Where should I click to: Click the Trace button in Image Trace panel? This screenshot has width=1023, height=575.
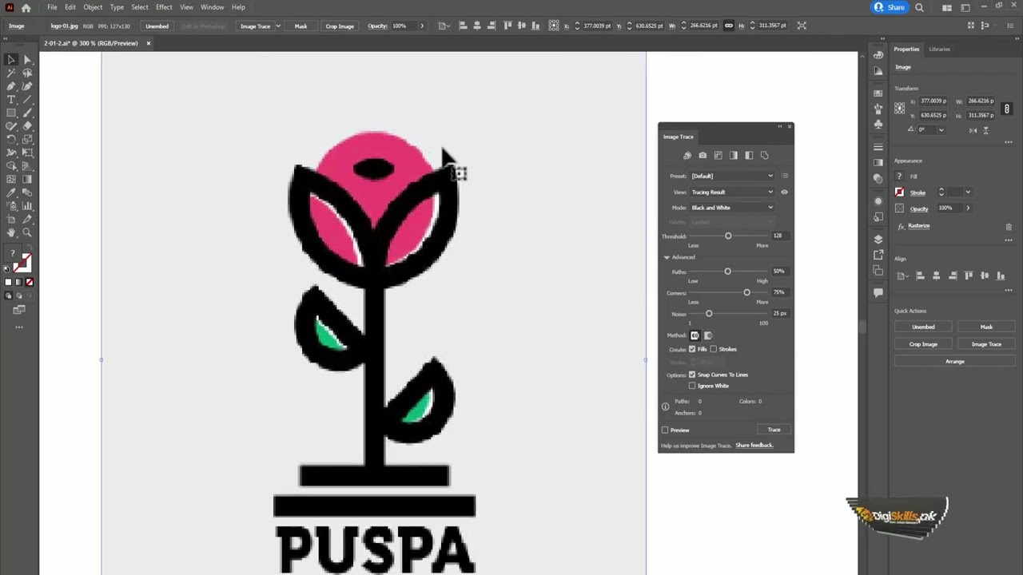click(x=774, y=430)
